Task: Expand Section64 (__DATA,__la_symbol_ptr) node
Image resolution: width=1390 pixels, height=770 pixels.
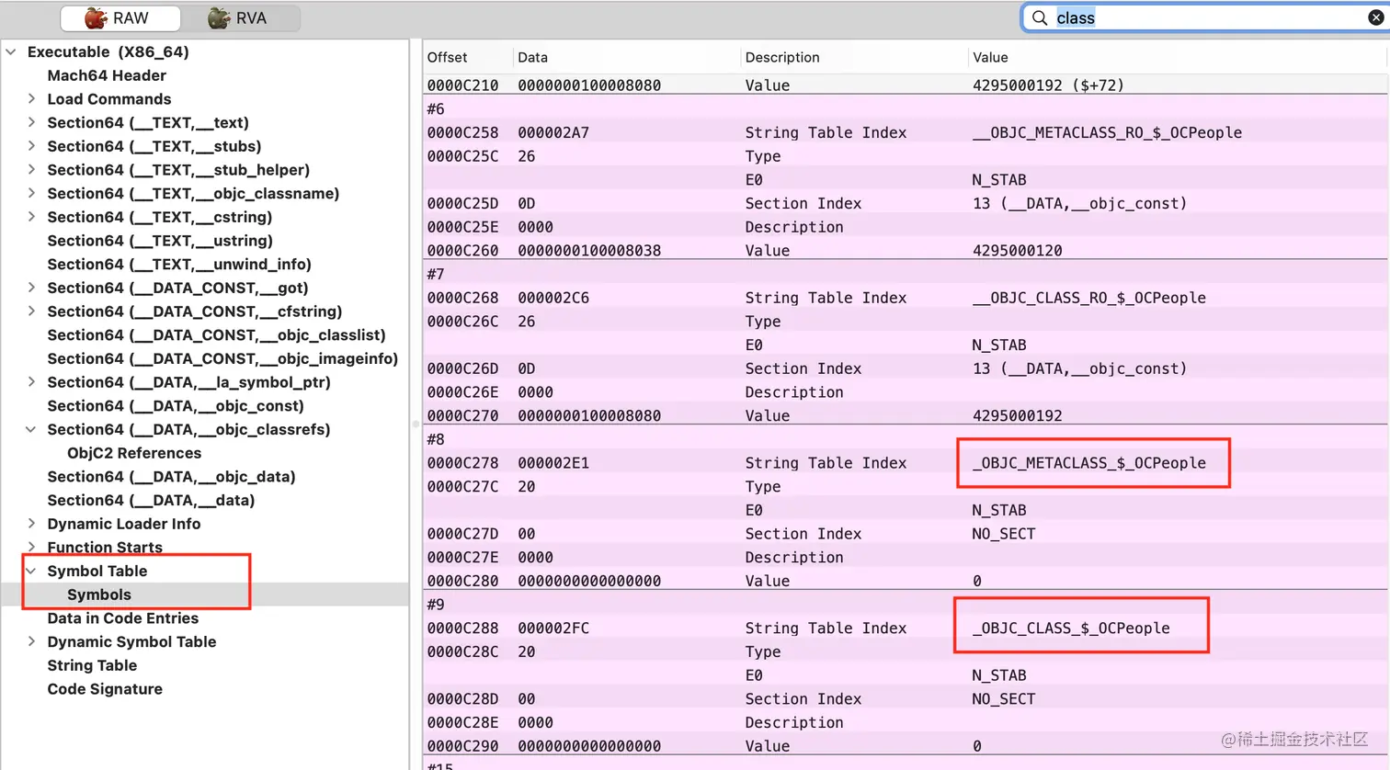Action: pyautogui.click(x=31, y=382)
